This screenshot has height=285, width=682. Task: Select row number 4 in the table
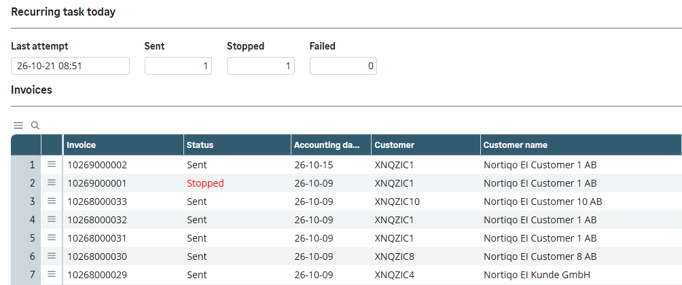tap(26, 219)
